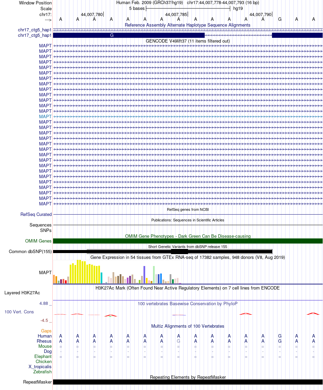Click the RefSeq Curated track label

(36, 214)
